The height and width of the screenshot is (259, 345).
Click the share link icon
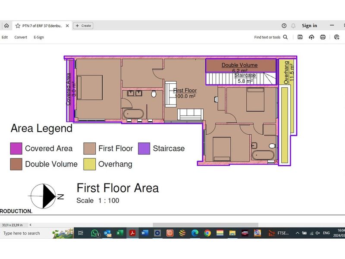click(337, 38)
